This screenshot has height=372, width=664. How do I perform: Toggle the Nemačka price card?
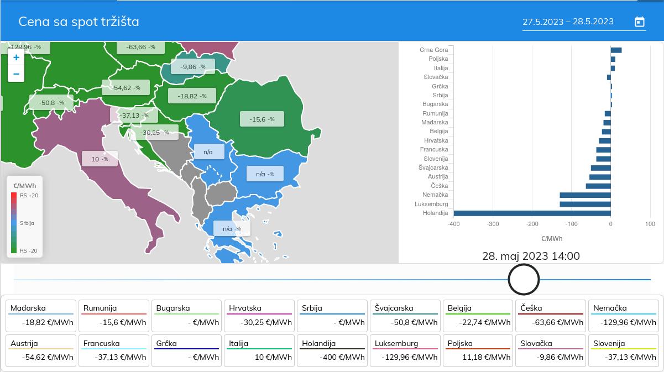[624, 316]
